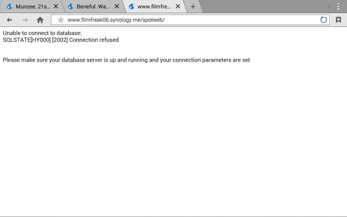Star this page in the address bar
The height and width of the screenshot is (217, 347).
(61, 20)
